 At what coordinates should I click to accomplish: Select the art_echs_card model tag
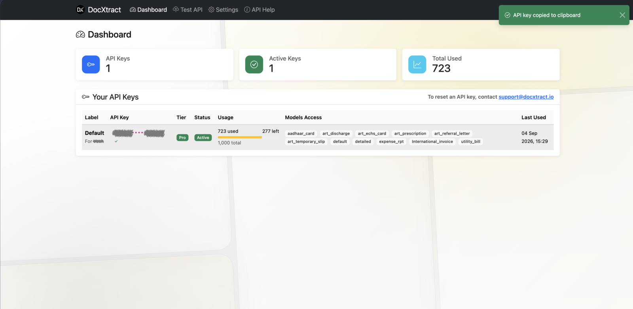point(372,134)
